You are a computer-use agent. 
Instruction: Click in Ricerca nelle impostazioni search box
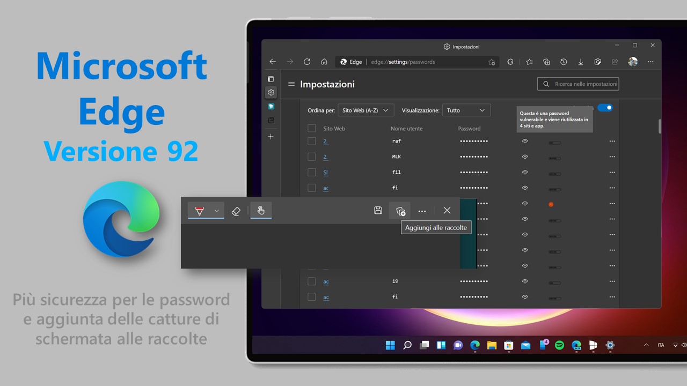(x=578, y=84)
